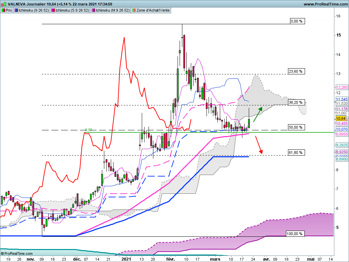Image resolution: width=349 pixels, height=262 pixels.
Task: Click the 10,070 price tag on the axis
Action: pos(342,129)
